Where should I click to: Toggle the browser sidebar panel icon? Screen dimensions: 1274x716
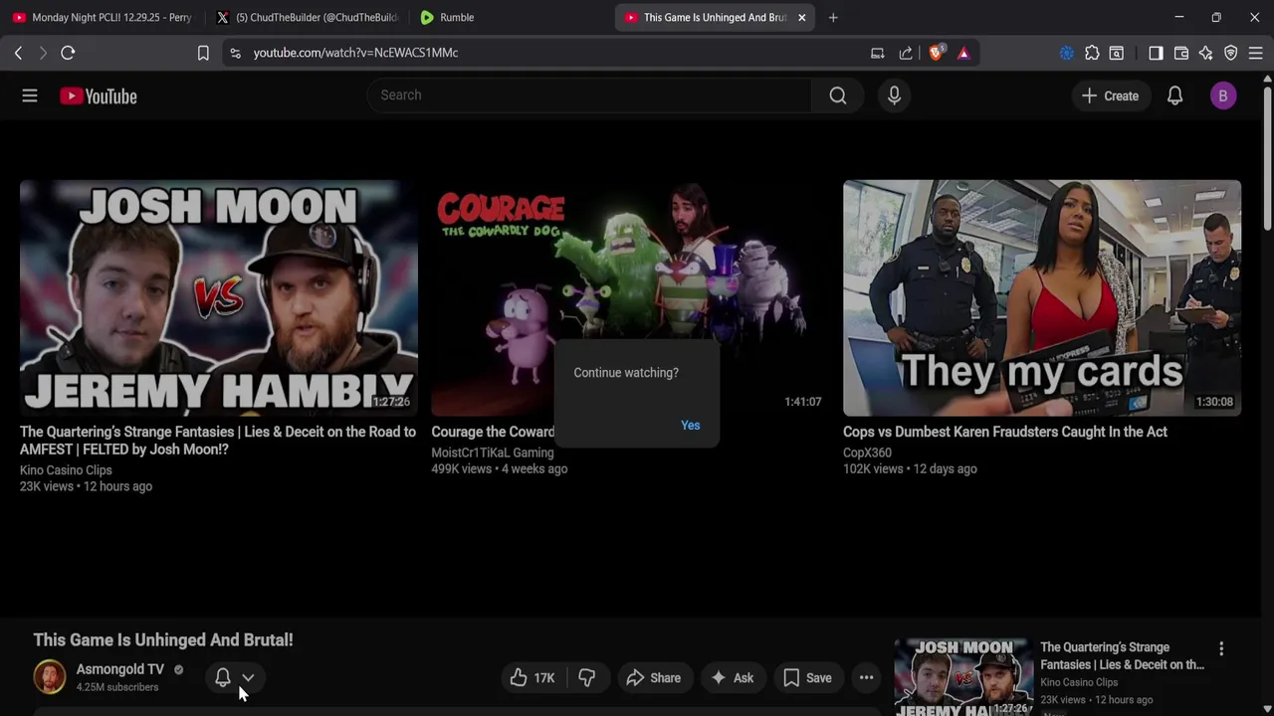1156,53
